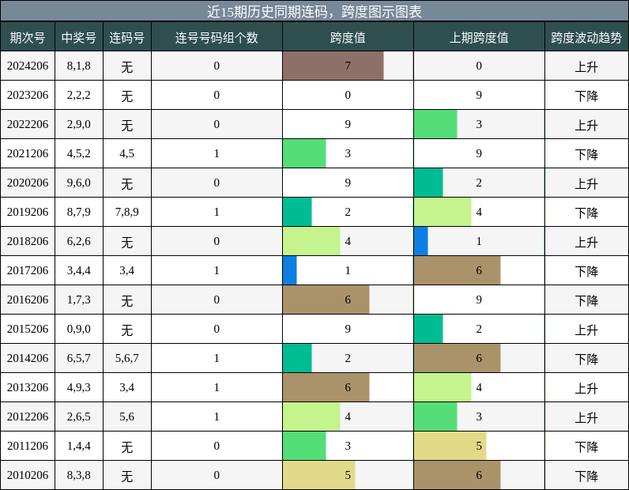Click the span value 7 bar in row 2024206
This screenshot has width=629, height=490.
[x=333, y=66]
